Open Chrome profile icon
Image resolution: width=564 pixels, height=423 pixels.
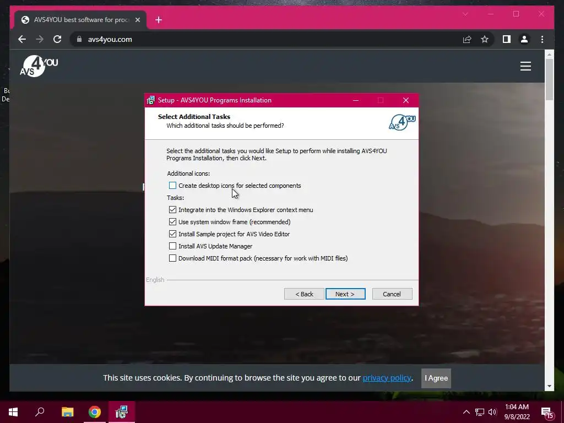click(x=524, y=39)
